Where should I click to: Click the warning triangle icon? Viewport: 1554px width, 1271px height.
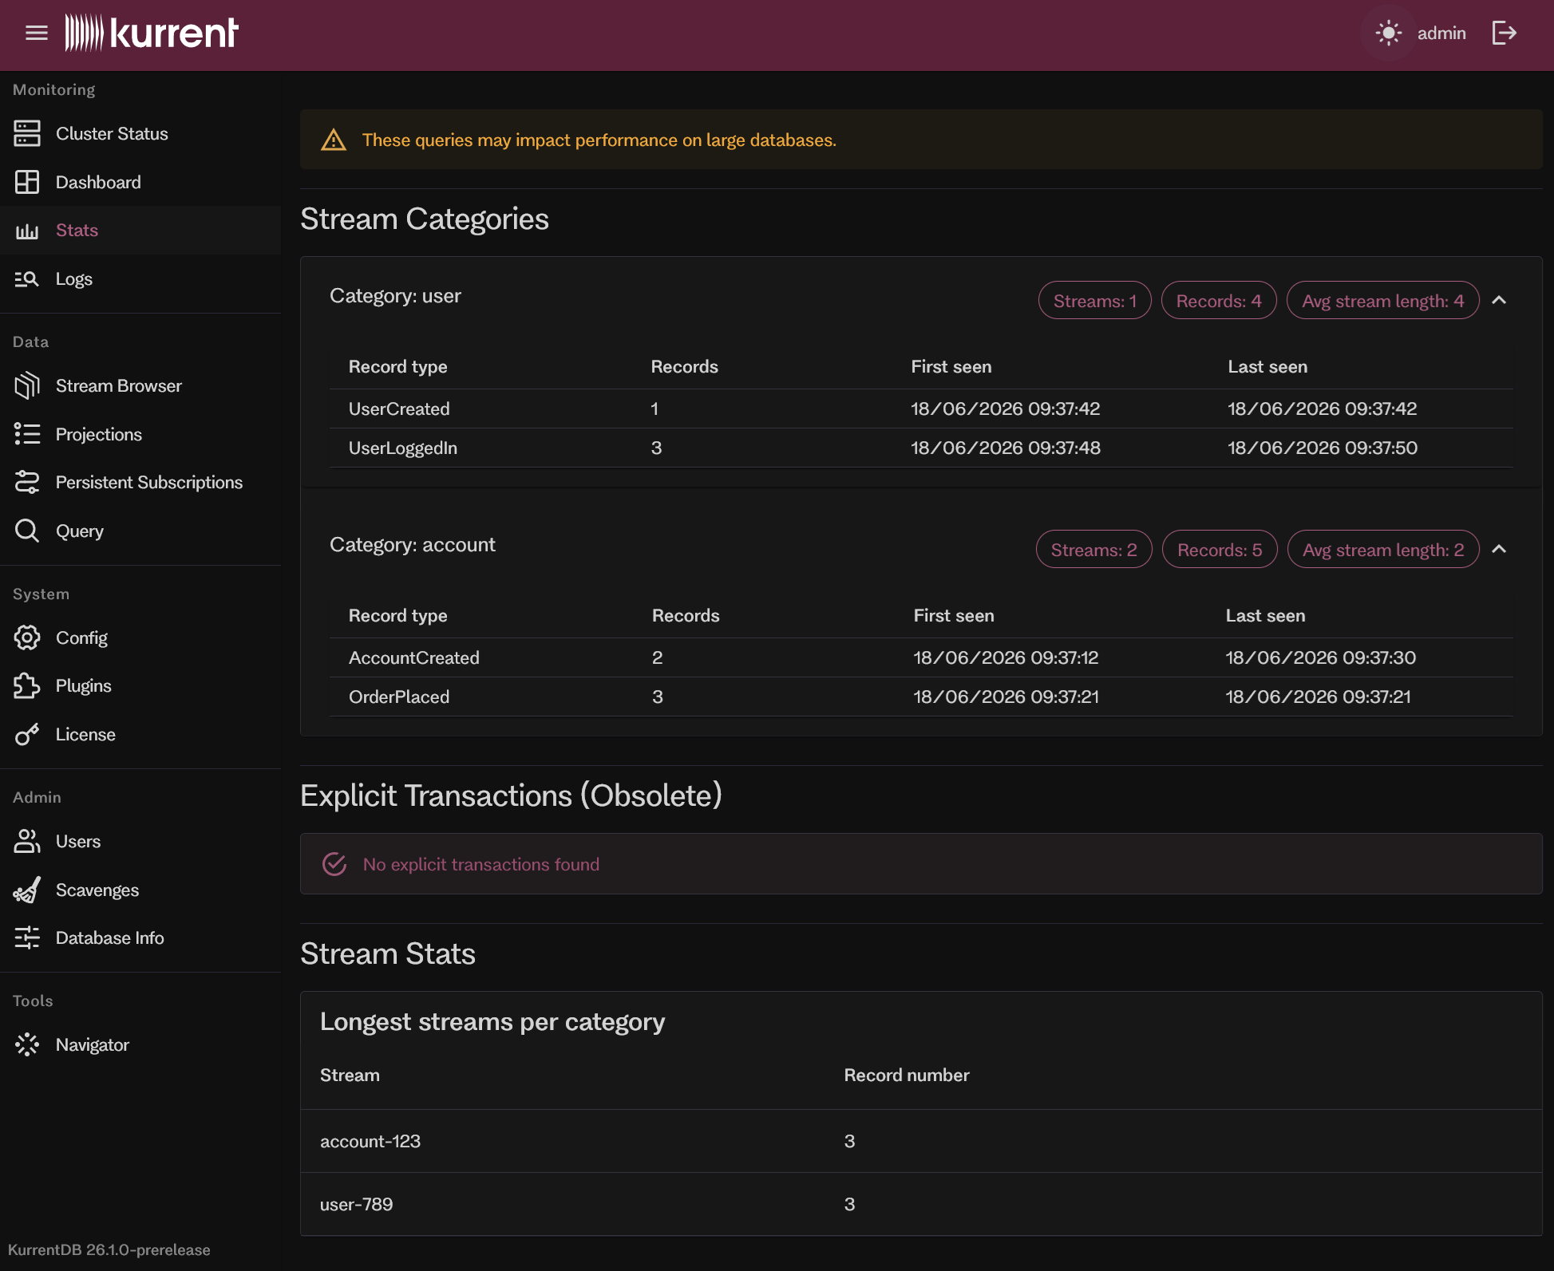pyautogui.click(x=334, y=140)
